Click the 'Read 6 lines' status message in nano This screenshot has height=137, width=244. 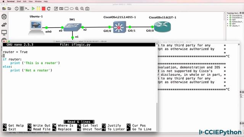(x=79, y=122)
